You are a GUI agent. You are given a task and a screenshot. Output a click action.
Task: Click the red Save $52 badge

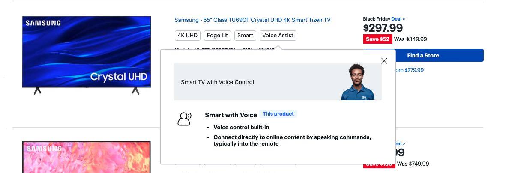click(377, 39)
